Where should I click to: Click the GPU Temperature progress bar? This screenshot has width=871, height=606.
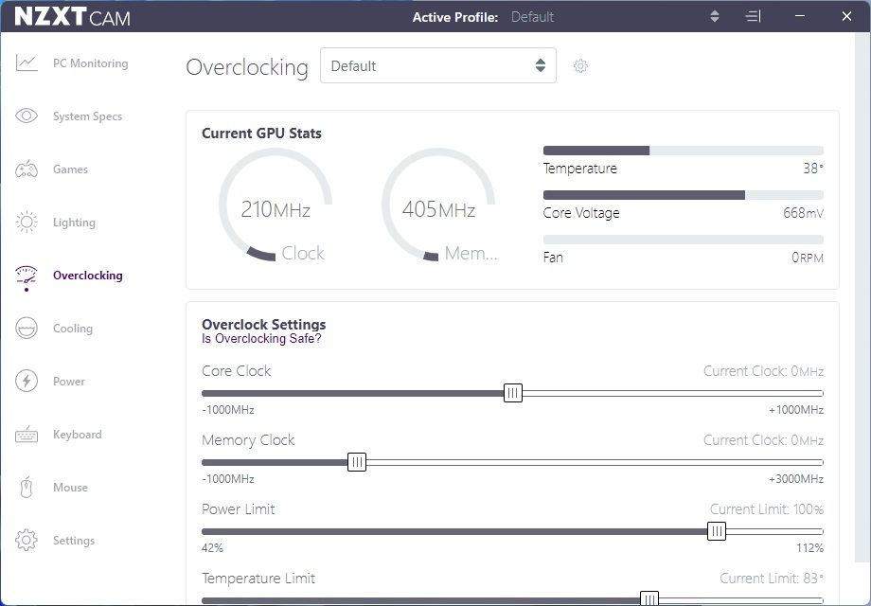coord(684,151)
